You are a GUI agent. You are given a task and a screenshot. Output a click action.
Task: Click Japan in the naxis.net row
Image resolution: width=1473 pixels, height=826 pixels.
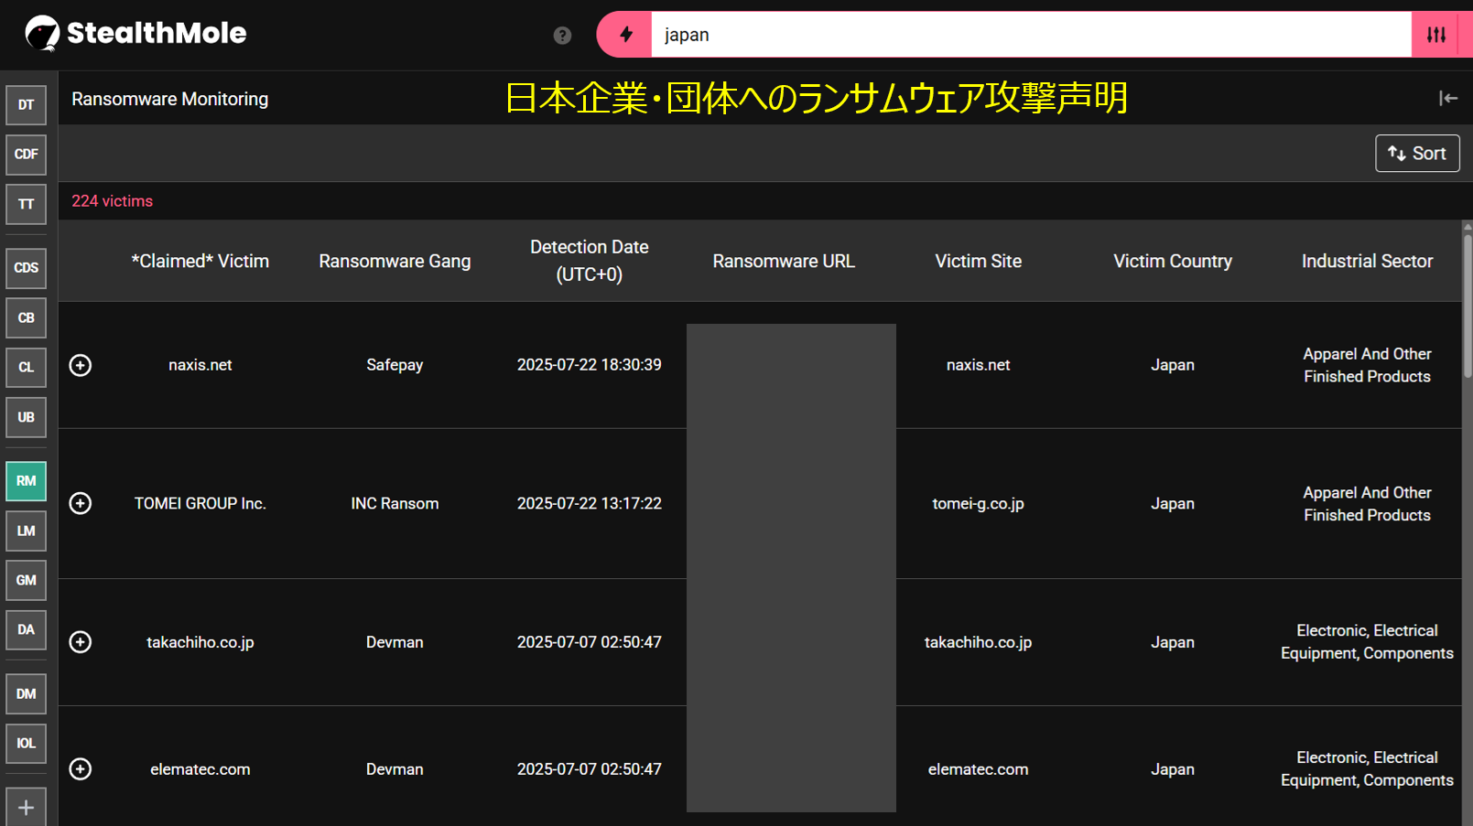coord(1173,365)
